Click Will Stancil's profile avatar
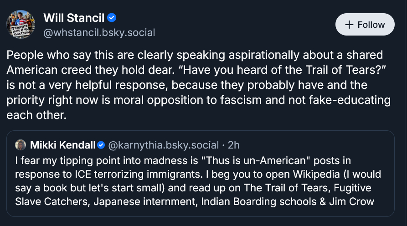 coord(21,25)
